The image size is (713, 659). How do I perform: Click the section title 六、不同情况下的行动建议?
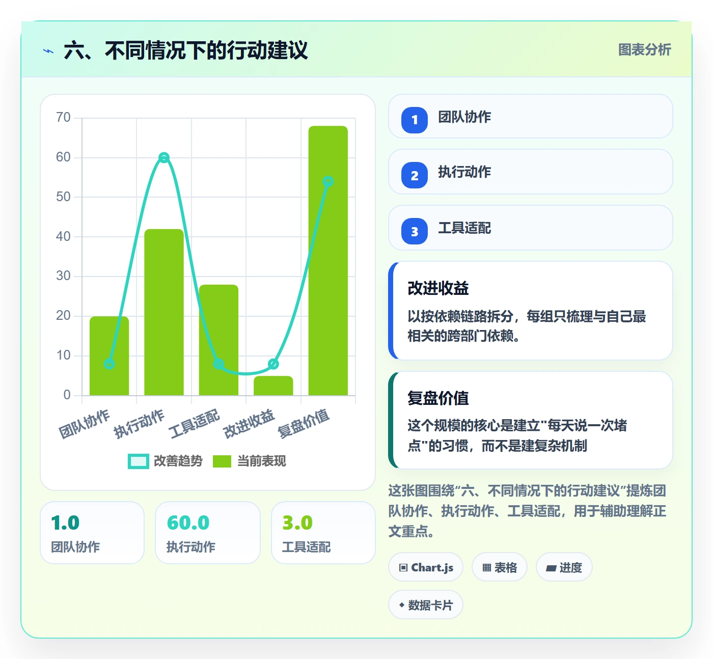(186, 50)
